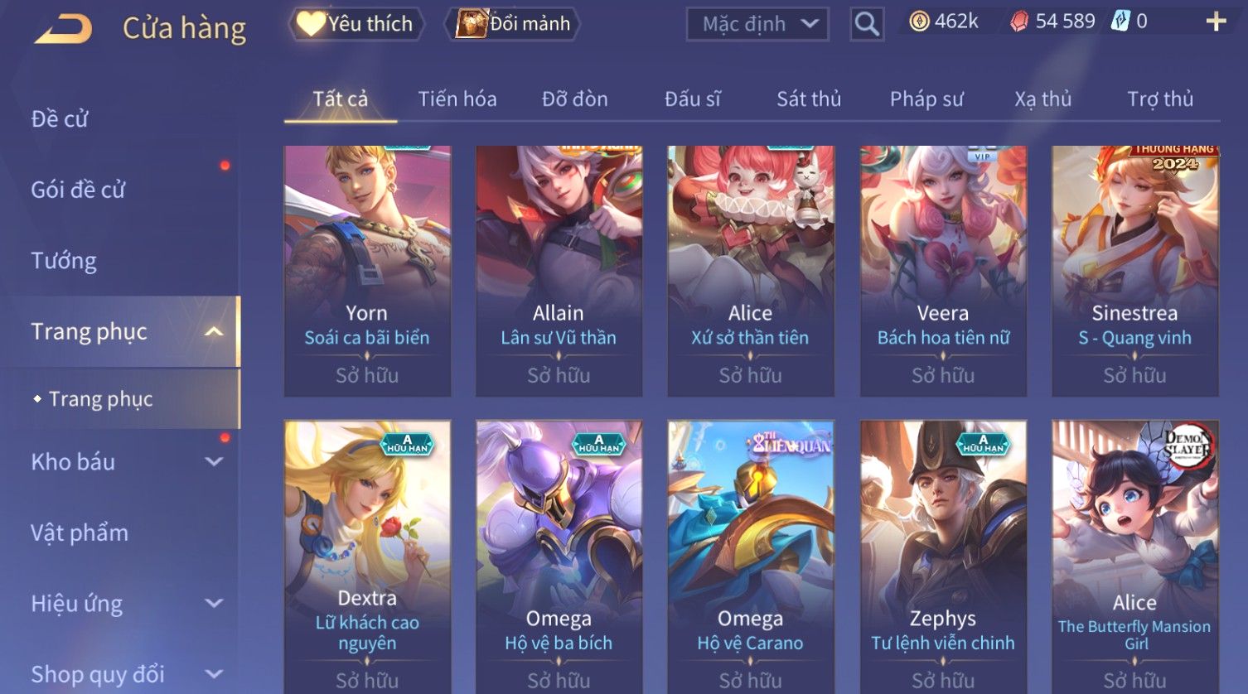
Task: Select Alice The Butterfly Mansion Girl skin
Action: [x=1134, y=555]
